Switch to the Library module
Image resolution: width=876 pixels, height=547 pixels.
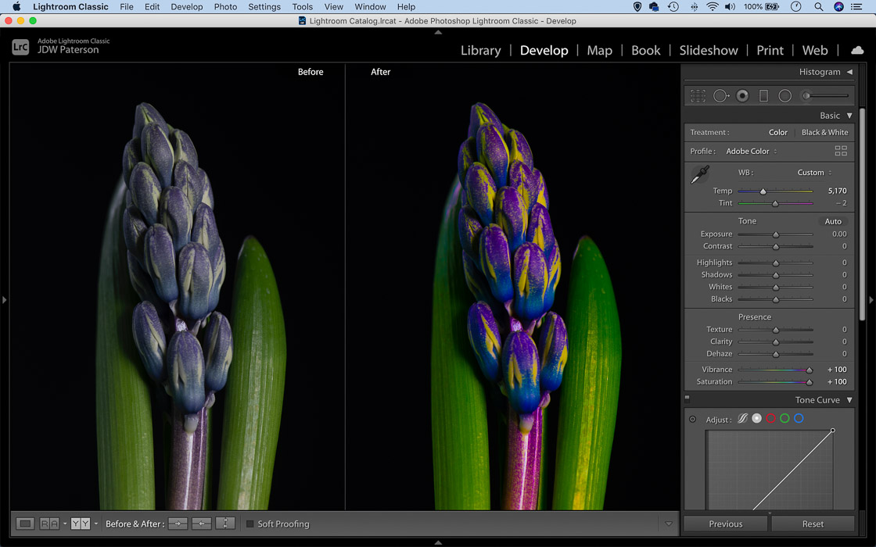(x=480, y=50)
